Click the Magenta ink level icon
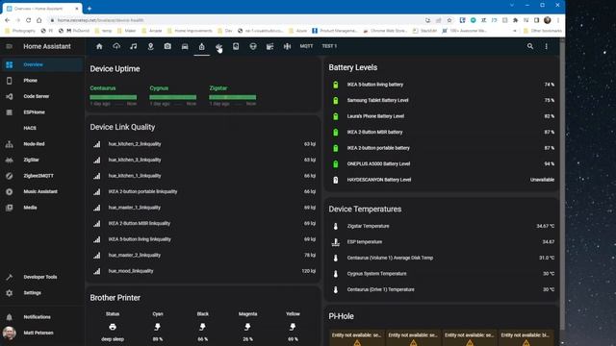 pos(247,327)
